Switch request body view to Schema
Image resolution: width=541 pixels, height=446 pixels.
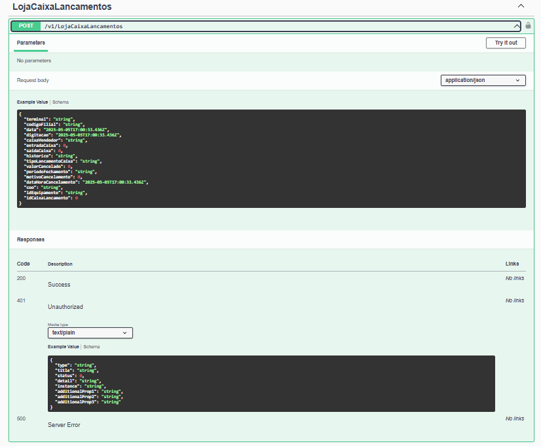coord(60,102)
